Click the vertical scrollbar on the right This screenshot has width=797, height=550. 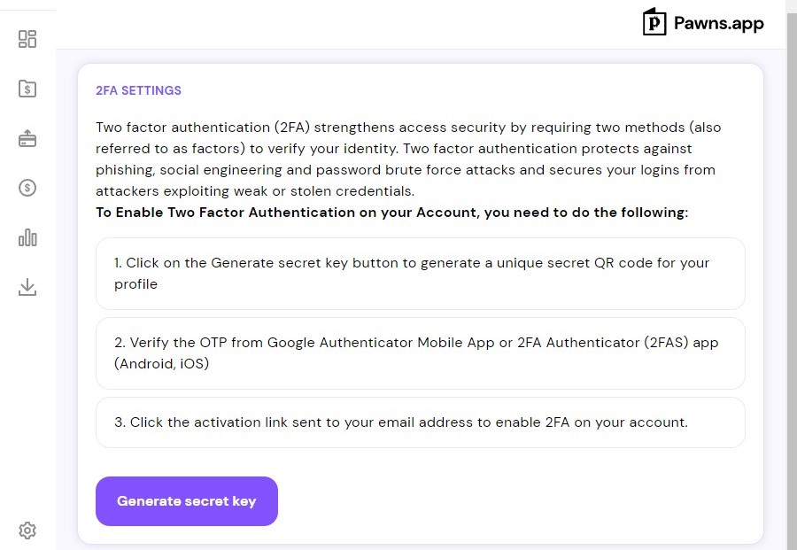pos(792,275)
